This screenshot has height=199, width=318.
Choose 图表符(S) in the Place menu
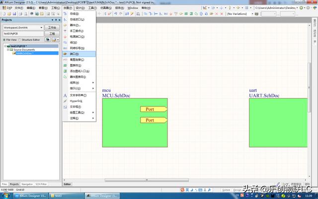(79, 65)
